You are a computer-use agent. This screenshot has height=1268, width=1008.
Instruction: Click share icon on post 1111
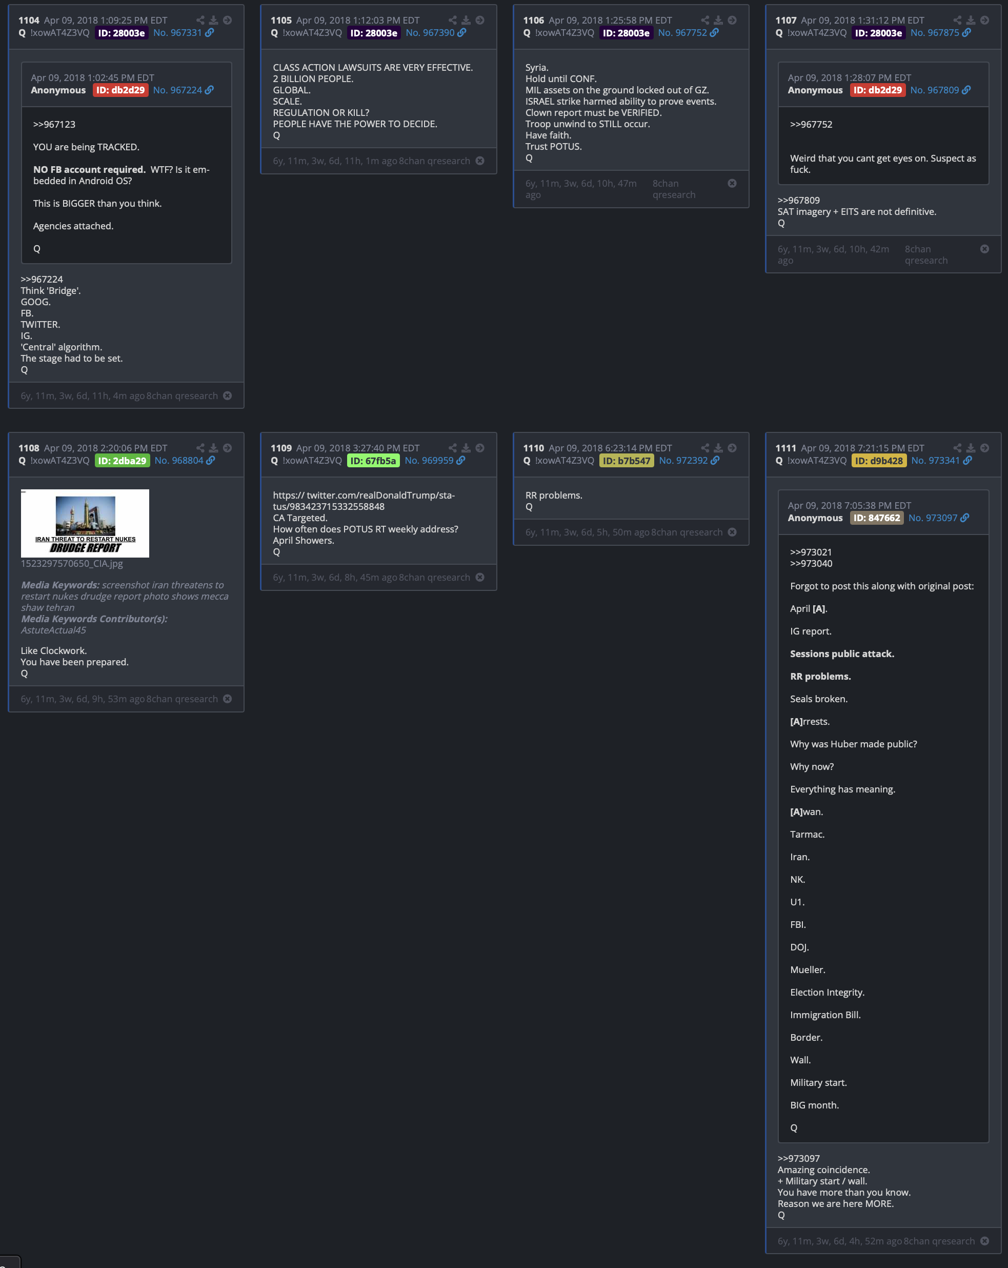tap(957, 448)
